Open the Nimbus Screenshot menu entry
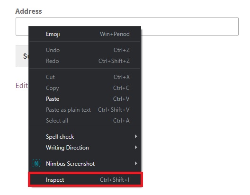Screen dimensions: 250x195 click(85, 163)
